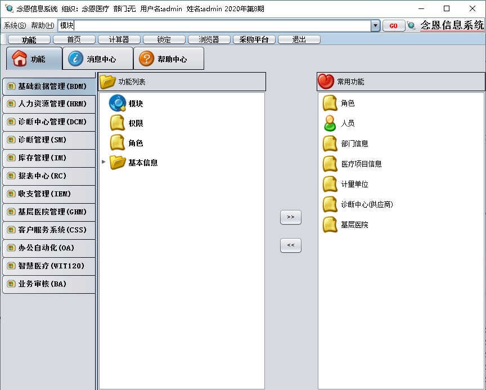Click the heart icon beside 常用功能

click(326, 82)
